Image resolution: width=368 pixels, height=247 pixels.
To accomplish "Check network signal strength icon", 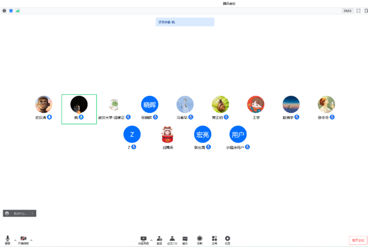I will click(18, 10).
